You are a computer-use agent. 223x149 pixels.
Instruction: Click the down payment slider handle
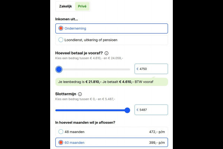pos(59,69)
